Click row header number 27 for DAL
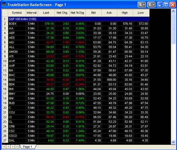 click(x=5, y=141)
